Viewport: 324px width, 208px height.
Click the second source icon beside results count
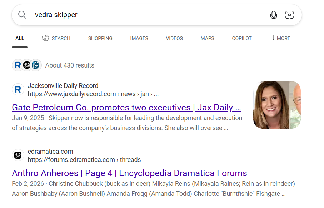tap(26, 65)
